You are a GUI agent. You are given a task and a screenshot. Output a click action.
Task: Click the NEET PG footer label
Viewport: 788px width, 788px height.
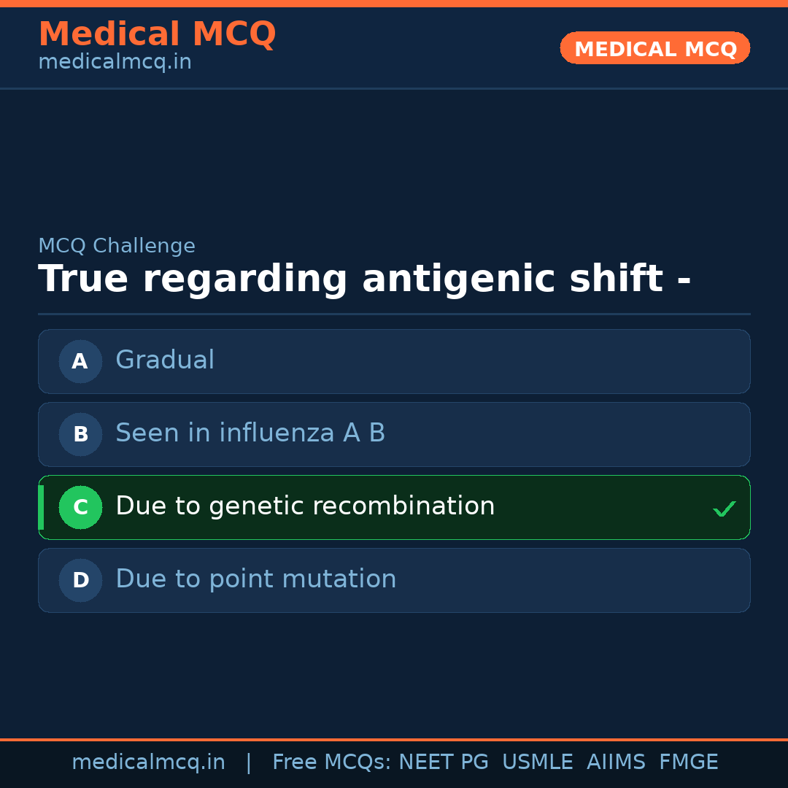tap(443, 761)
